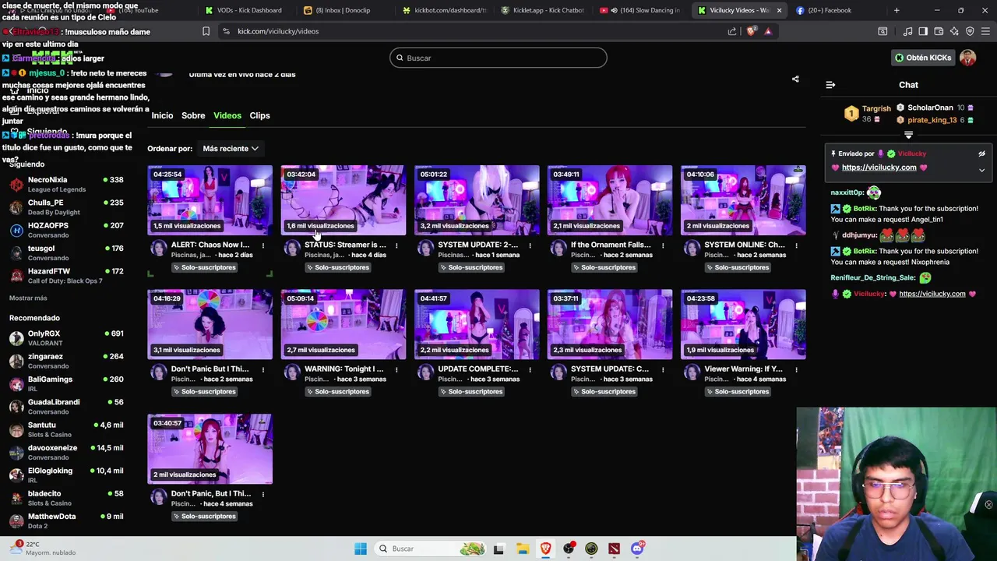Open the Brave Wallet icon
The image size is (997, 561).
(939, 31)
